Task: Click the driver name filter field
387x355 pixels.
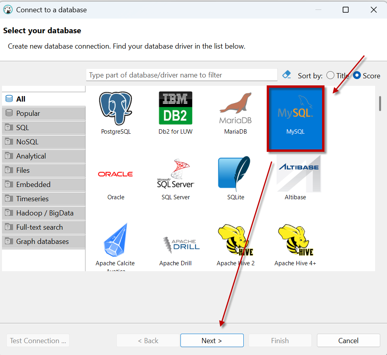Action: (182, 75)
